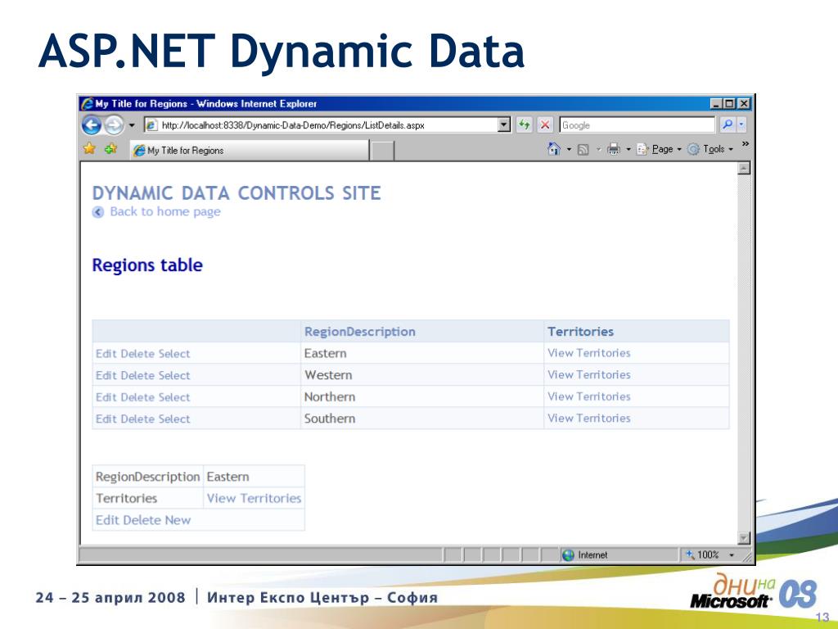Open Favorites Center star icon

[x=89, y=149]
